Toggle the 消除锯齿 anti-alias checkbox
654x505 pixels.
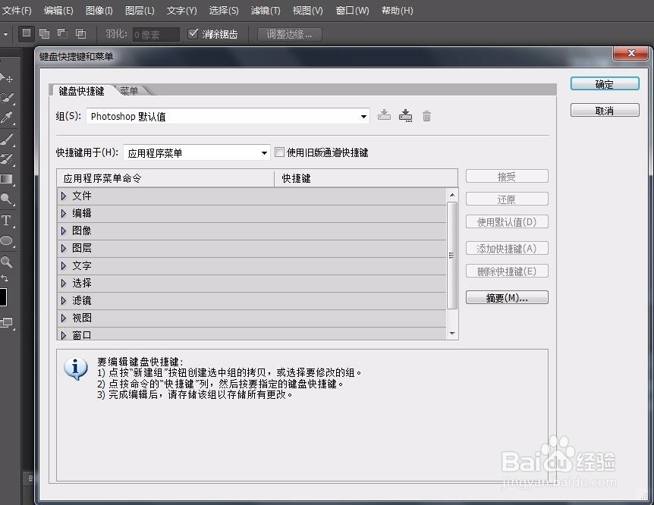(x=193, y=33)
